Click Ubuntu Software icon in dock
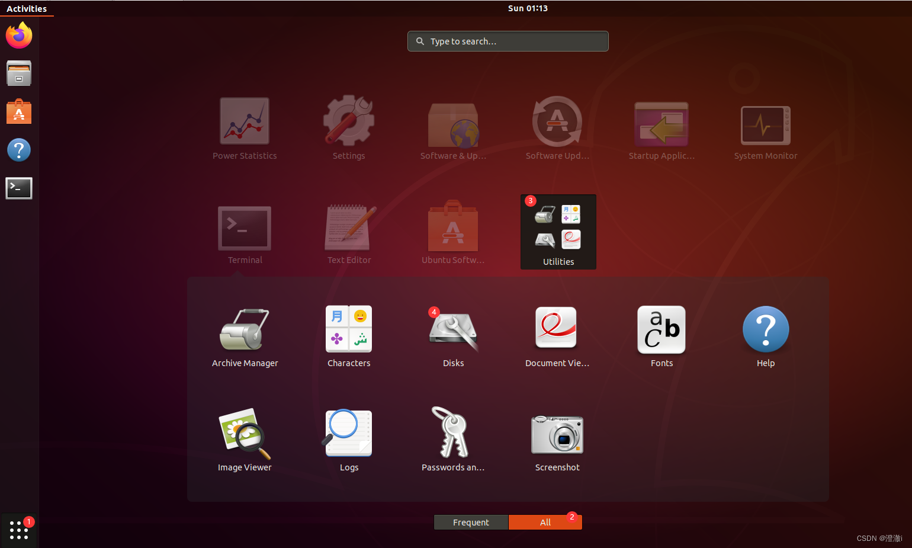This screenshot has height=548, width=912. click(x=19, y=111)
